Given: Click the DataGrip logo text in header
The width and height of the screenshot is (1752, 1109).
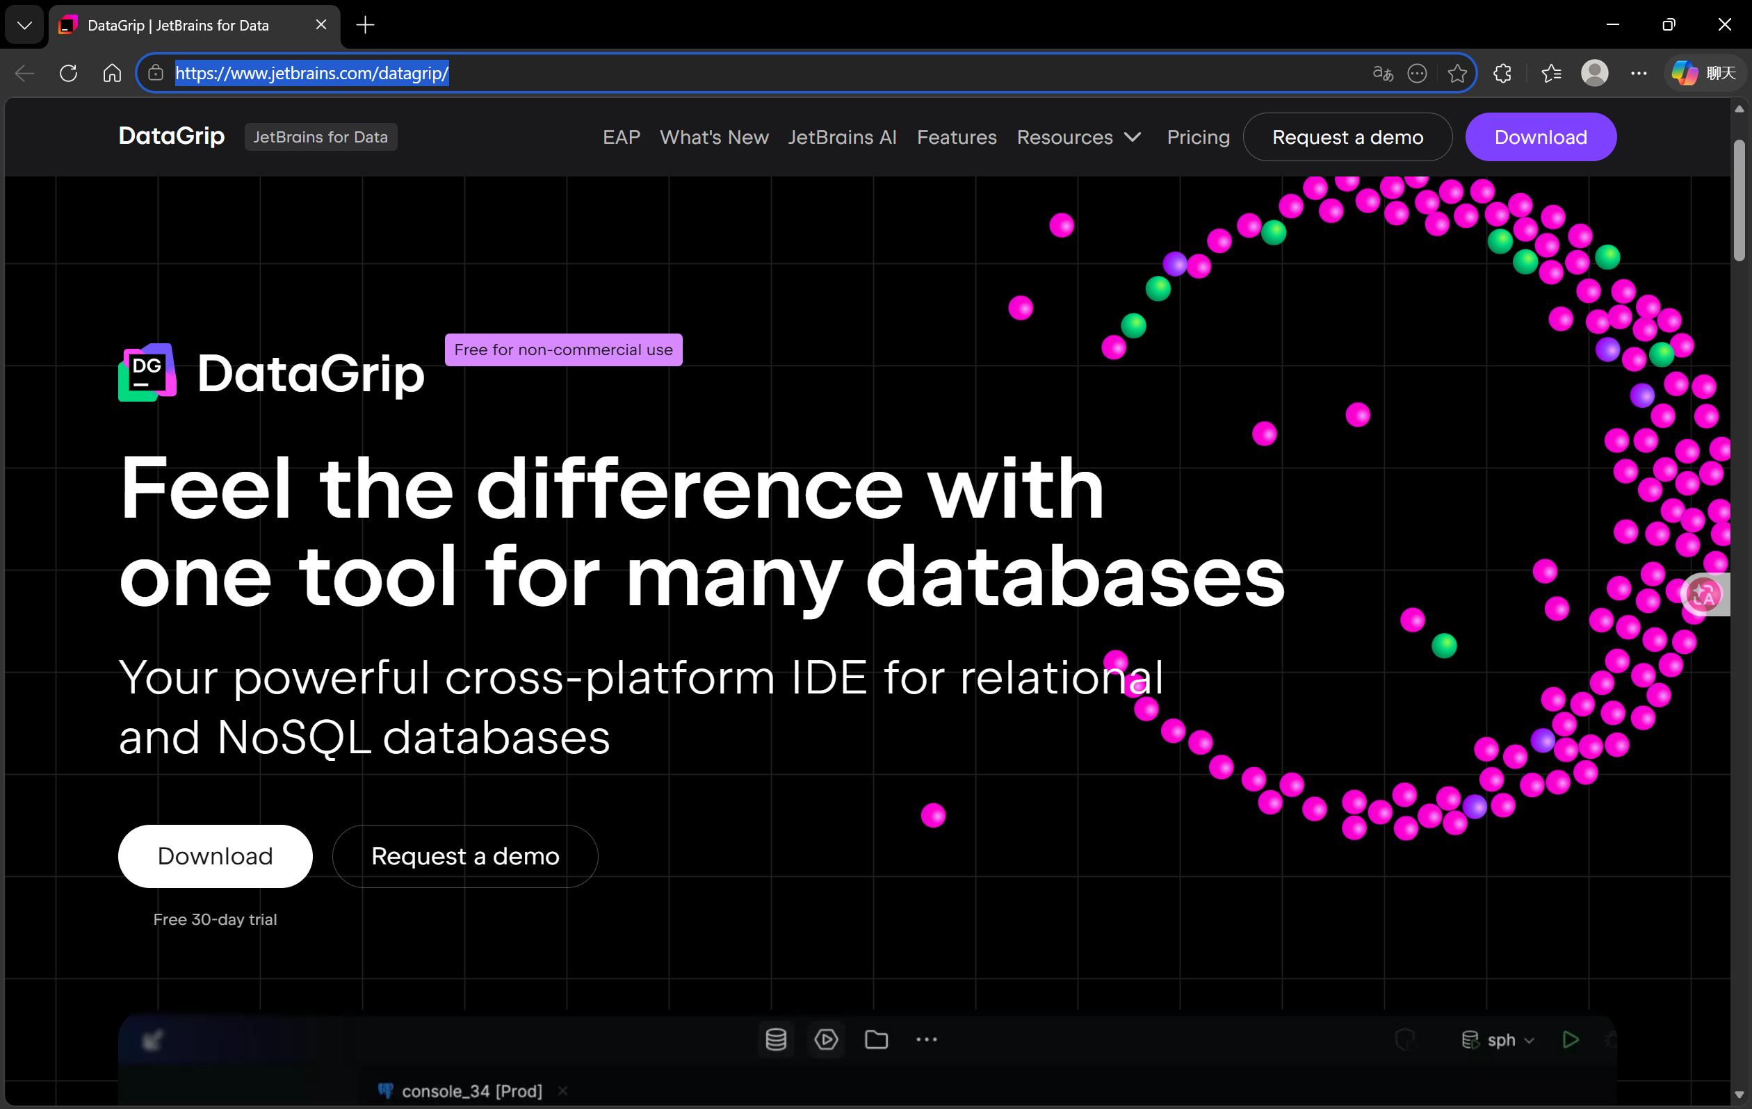Looking at the screenshot, I should [172, 137].
